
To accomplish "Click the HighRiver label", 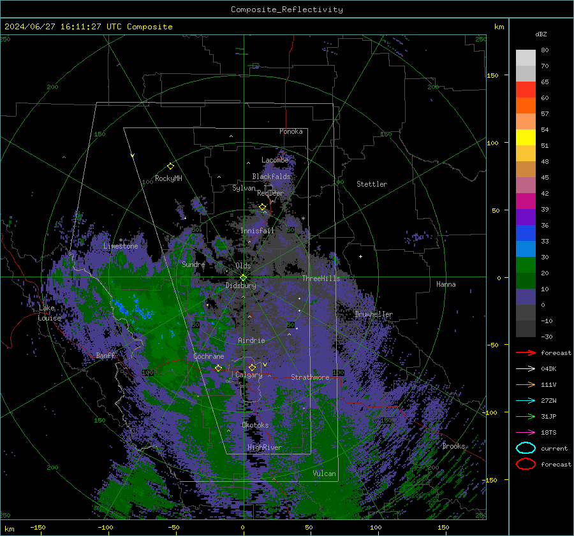I will pos(265,447).
